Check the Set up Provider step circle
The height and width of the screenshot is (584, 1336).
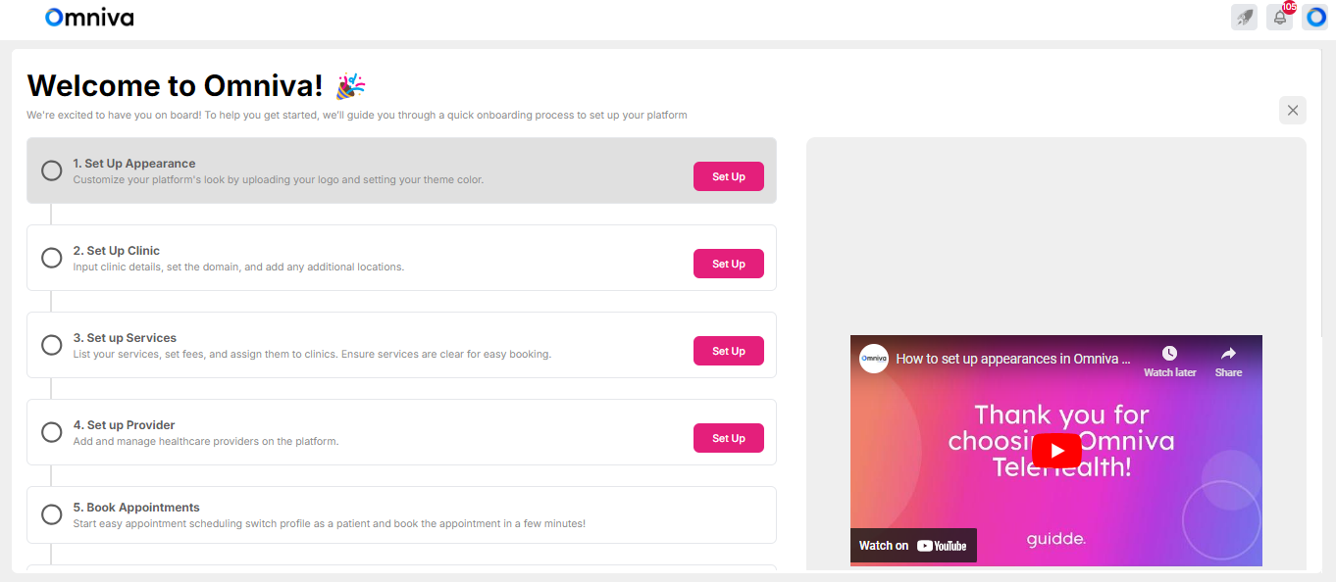[x=52, y=432]
